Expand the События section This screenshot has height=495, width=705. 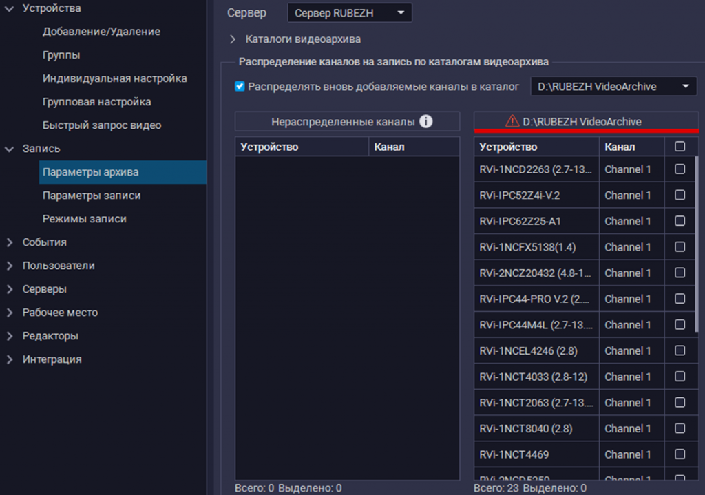pyautogui.click(x=10, y=242)
